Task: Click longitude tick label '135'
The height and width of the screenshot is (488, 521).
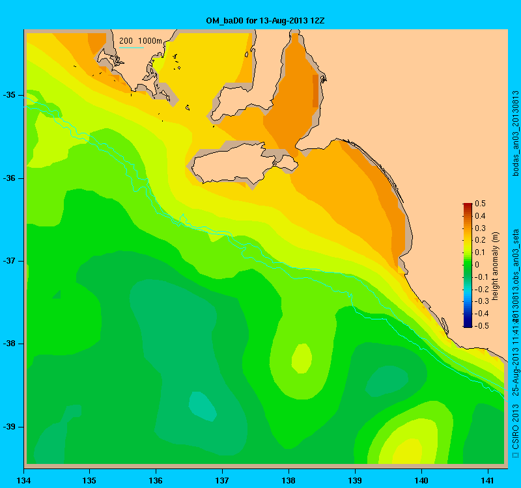Action: click(x=89, y=481)
